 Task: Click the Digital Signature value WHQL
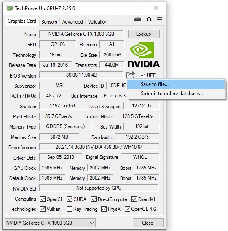(x=140, y=157)
